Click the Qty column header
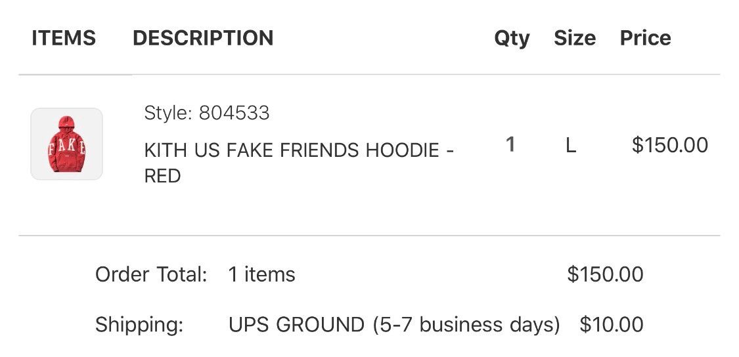Image resolution: width=739 pixels, height=357 pixels. pyautogui.click(x=512, y=38)
